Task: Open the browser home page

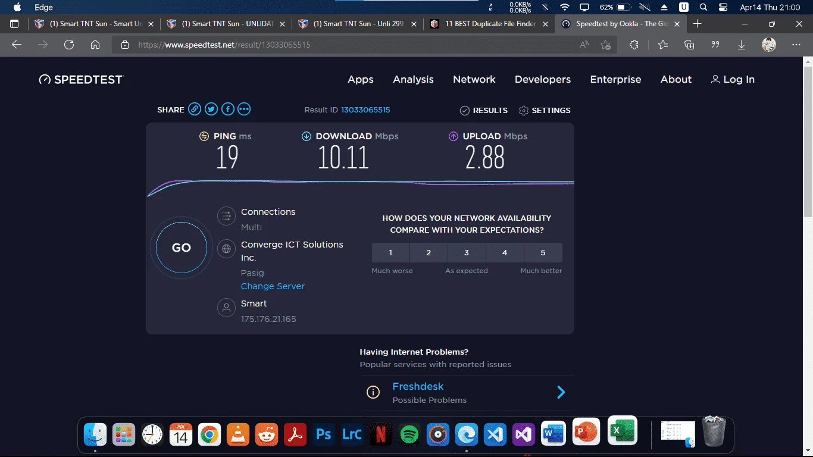Action: point(95,45)
